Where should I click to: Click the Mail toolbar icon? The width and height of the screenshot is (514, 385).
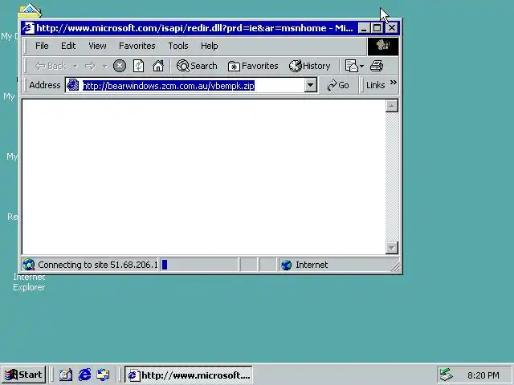click(x=352, y=66)
